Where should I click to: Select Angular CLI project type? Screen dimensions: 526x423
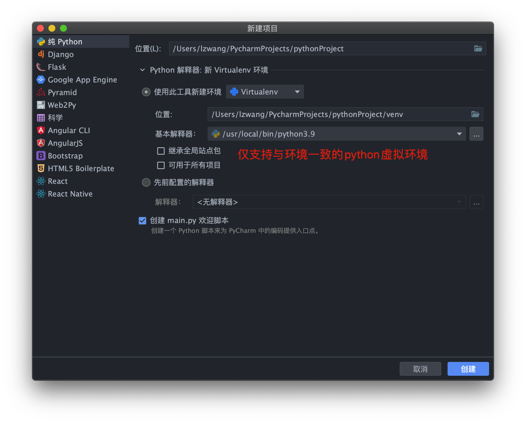(81, 130)
